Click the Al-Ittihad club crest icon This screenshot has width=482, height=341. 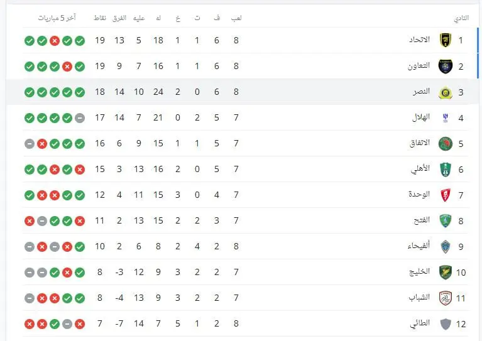[x=445, y=40]
